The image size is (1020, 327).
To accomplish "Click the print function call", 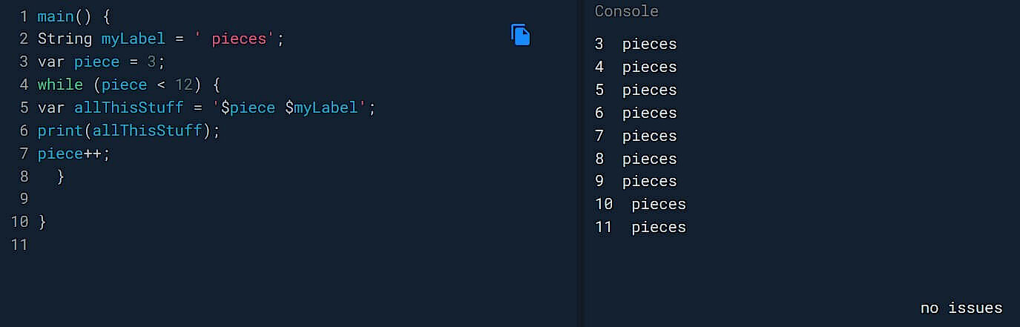I will [59, 131].
